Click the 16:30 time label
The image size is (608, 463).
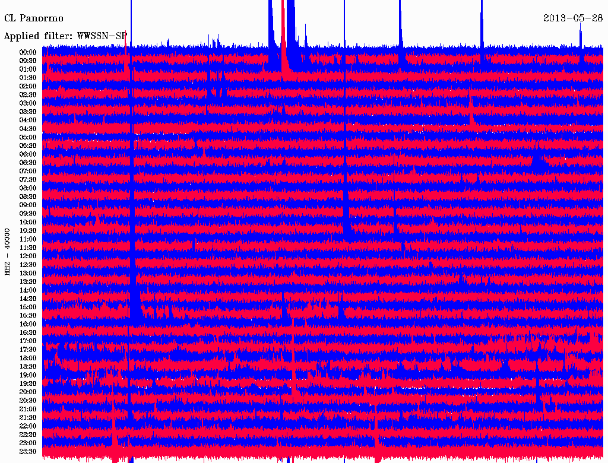pyautogui.click(x=28, y=333)
